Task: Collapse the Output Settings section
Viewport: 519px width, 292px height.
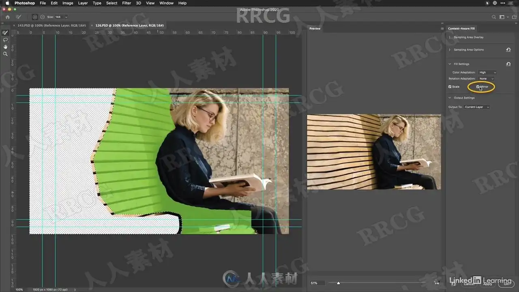Action: (x=450, y=98)
